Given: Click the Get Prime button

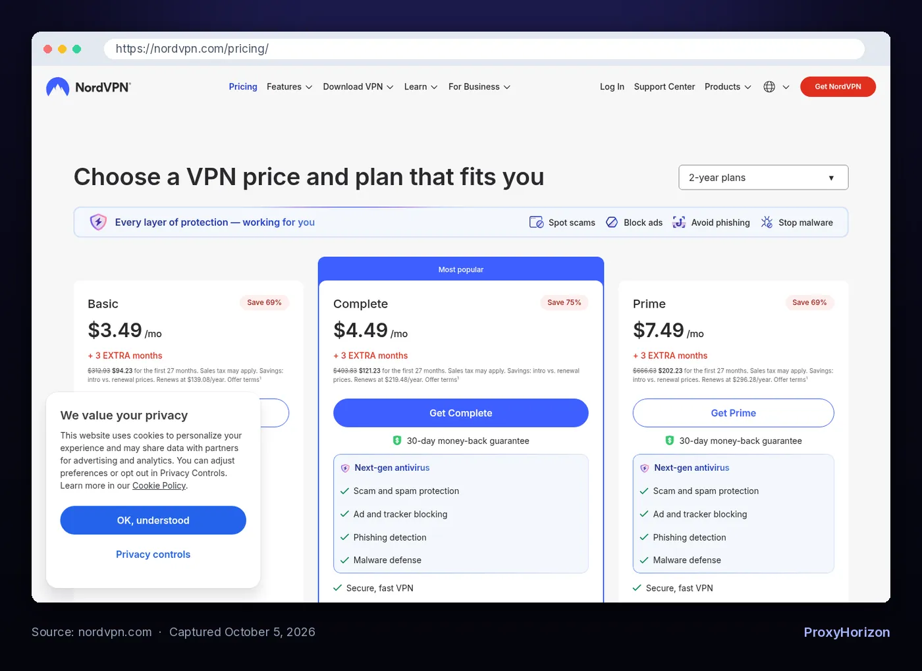Looking at the screenshot, I should [x=734, y=413].
